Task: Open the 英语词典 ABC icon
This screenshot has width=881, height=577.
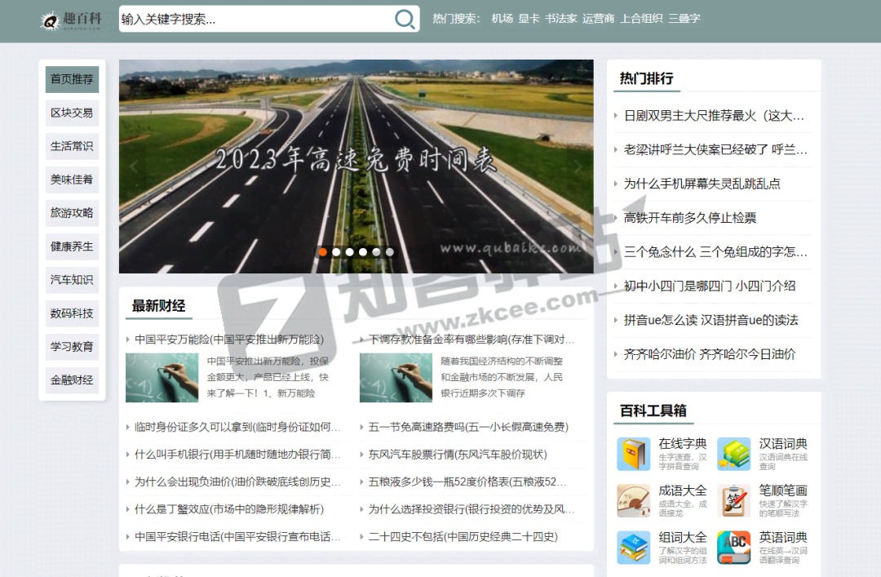Action: pos(733,548)
